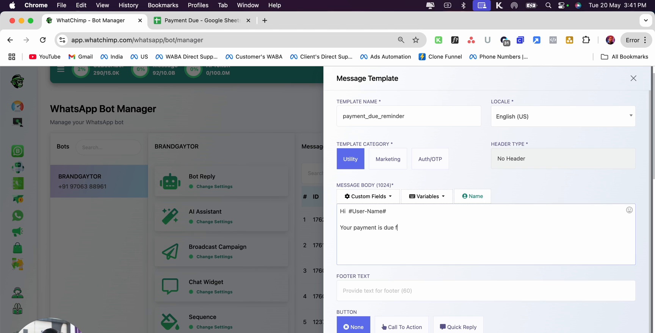Open the Chrome tab search dropdown arrow
Image resolution: width=655 pixels, height=333 pixels.
click(646, 20)
